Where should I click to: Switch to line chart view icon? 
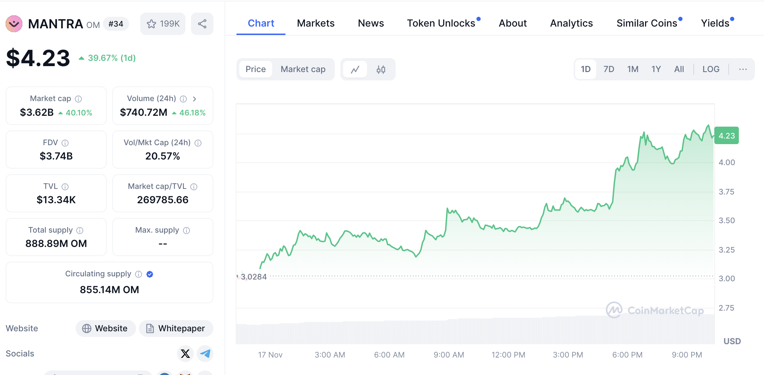click(355, 69)
